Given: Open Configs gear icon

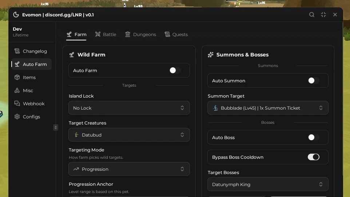Looking at the screenshot, I should [17, 117].
